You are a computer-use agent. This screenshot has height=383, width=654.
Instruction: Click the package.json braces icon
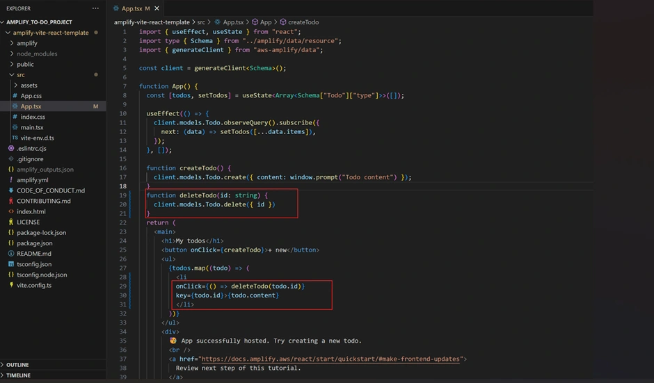[11, 243]
